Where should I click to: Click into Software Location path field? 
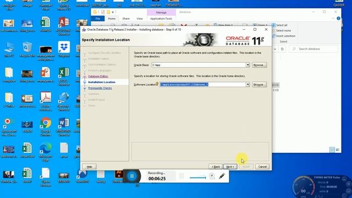[202, 84]
